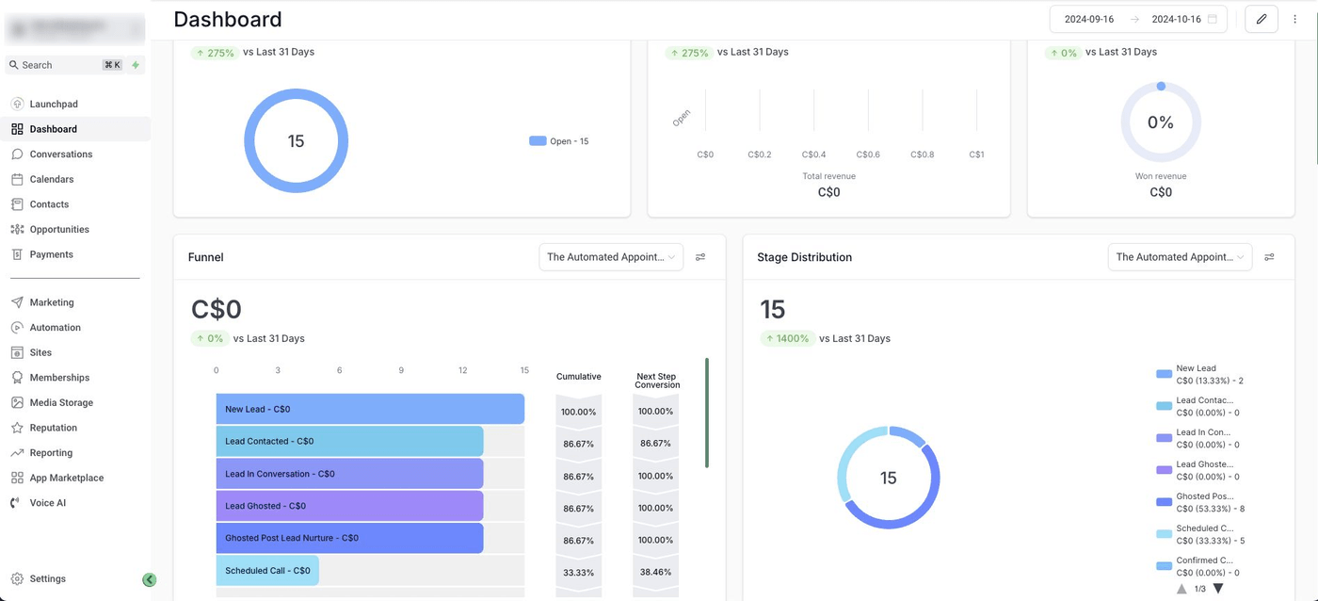The height and width of the screenshot is (601, 1318).
Task: Click the 0% won revenue gauge
Action: (x=1161, y=122)
